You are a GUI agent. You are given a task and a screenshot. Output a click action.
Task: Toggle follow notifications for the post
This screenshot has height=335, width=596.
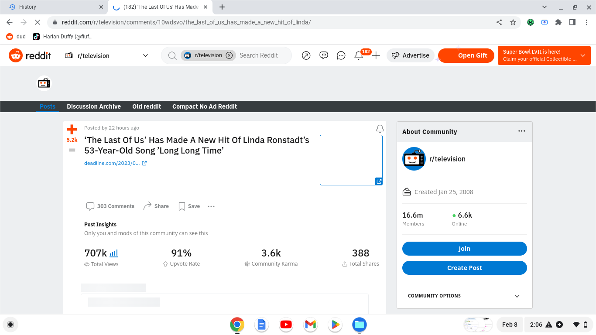(x=380, y=128)
